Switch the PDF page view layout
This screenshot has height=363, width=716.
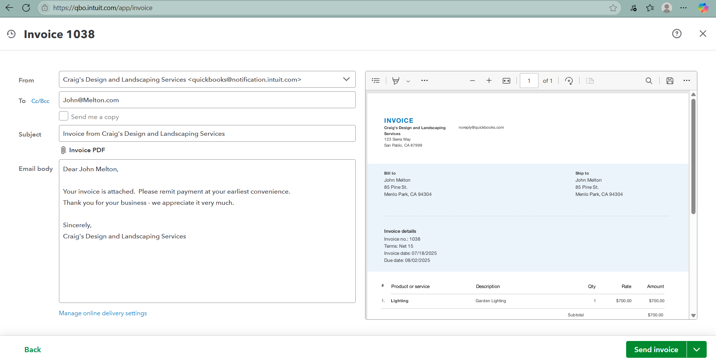590,81
